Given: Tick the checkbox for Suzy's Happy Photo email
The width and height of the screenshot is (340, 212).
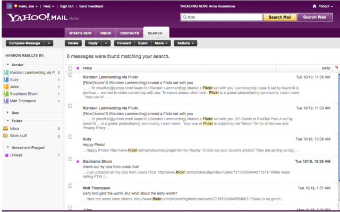Looking at the screenshot, I should [x=70, y=139].
